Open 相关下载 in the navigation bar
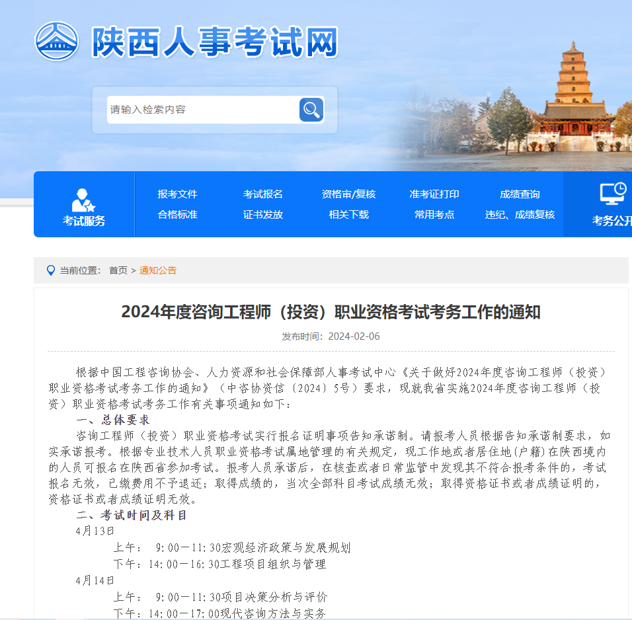632x620 pixels. 348,214
